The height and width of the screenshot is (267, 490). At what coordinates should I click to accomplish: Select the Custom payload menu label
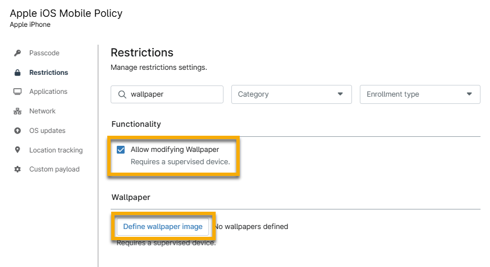point(54,169)
